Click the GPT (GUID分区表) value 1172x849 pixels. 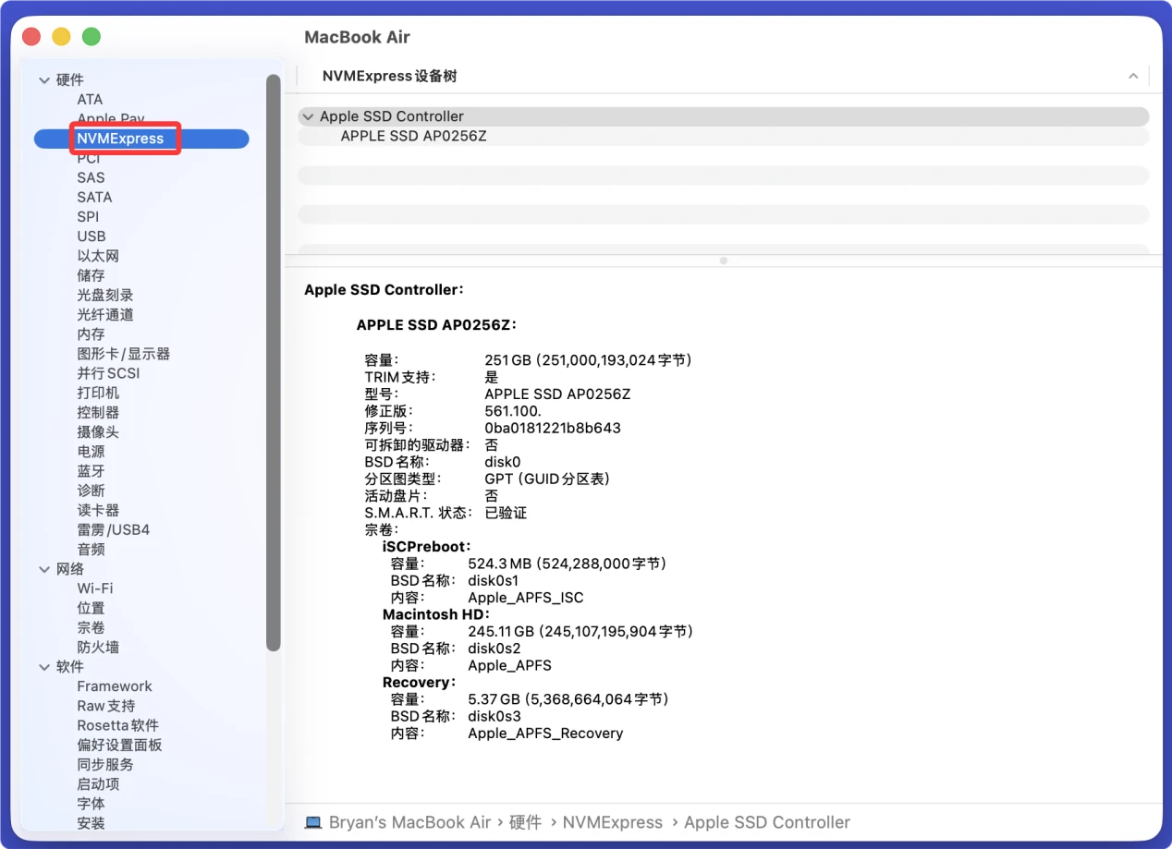point(547,479)
